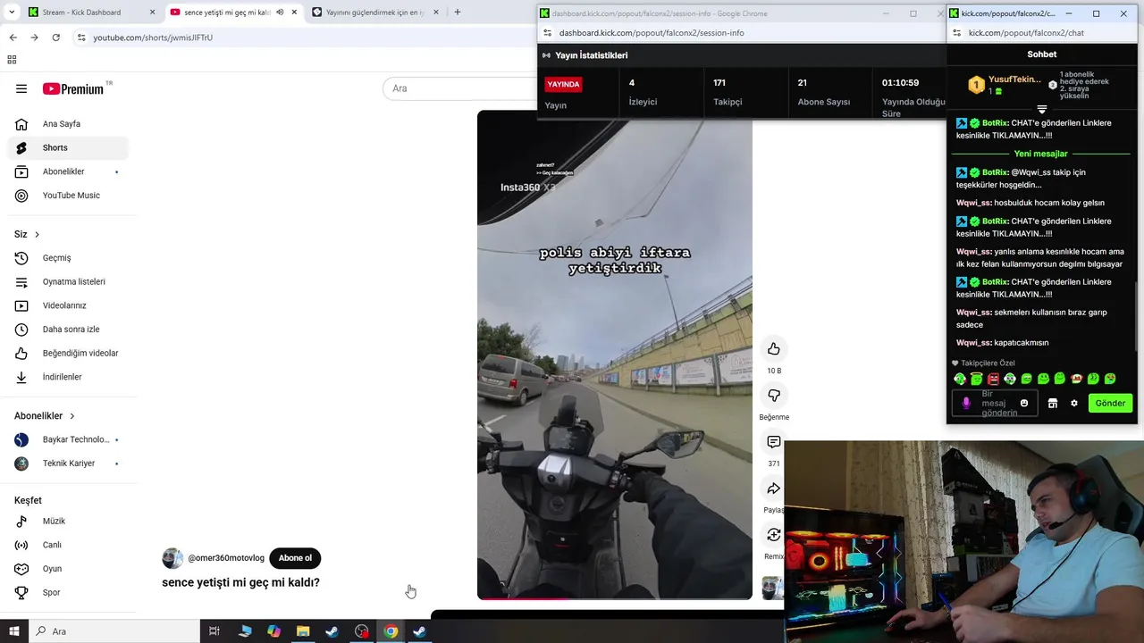Share the Short via Paylaş icon
Viewport: 1144px width, 643px height.
(x=774, y=489)
